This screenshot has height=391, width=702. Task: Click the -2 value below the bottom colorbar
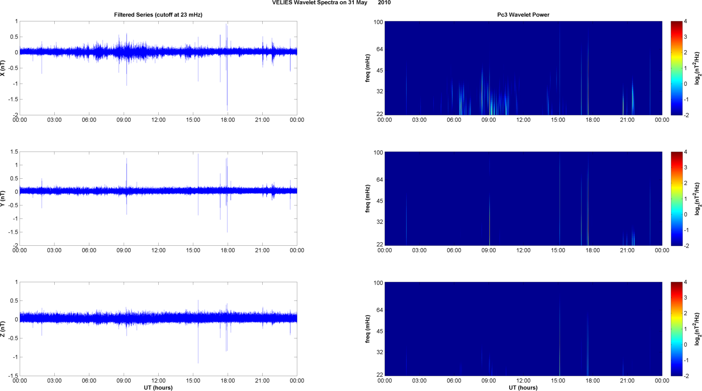[x=686, y=376]
